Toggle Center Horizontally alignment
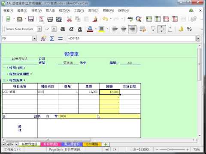 click(124, 29)
